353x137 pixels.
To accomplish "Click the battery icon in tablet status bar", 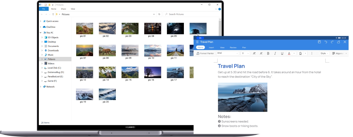I will [x=339, y=38].
